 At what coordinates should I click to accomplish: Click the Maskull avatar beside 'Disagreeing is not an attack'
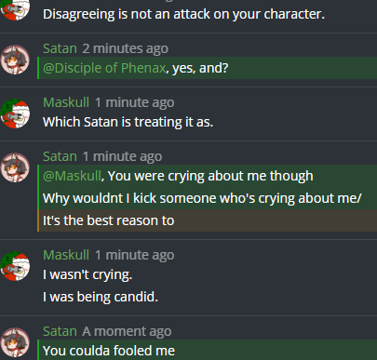(15, 10)
